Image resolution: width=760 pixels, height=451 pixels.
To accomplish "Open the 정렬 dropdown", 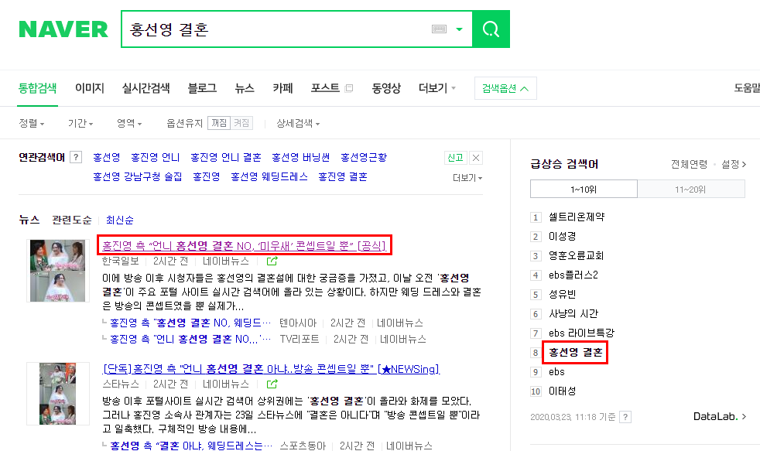I will coord(32,124).
